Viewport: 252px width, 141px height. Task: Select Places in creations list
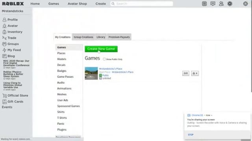(61, 53)
